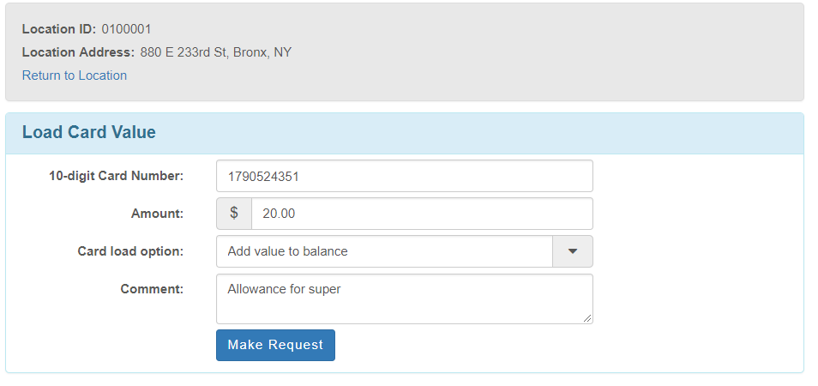Image resolution: width=818 pixels, height=386 pixels.
Task: Click the Load Card Value panel heading
Action: (89, 133)
